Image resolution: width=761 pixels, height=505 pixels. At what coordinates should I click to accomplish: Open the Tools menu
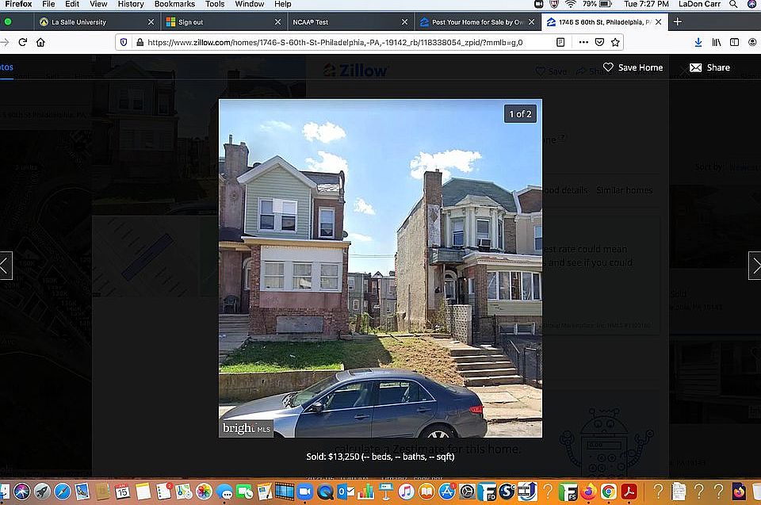coord(215,4)
